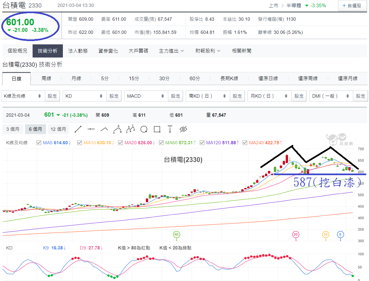Click the blue 5 moving average marker
This screenshot has width=369, height=281.
click(340, 234)
